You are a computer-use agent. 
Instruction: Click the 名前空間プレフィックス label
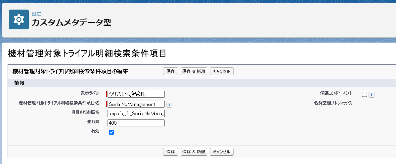pos(333,103)
